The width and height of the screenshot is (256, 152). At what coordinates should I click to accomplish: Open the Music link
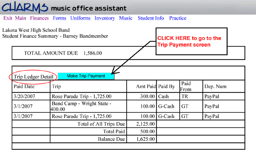tap(126, 18)
